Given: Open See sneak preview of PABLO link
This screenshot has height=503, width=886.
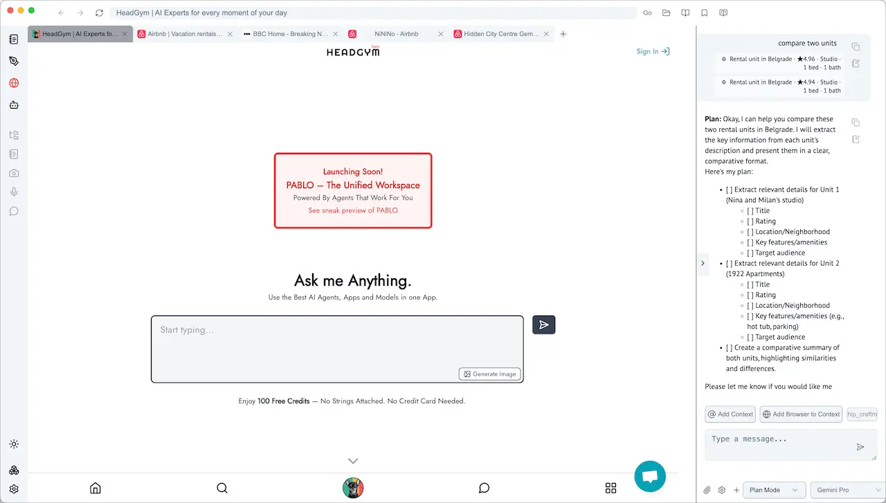Looking at the screenshot, I should tap(353, 210).
